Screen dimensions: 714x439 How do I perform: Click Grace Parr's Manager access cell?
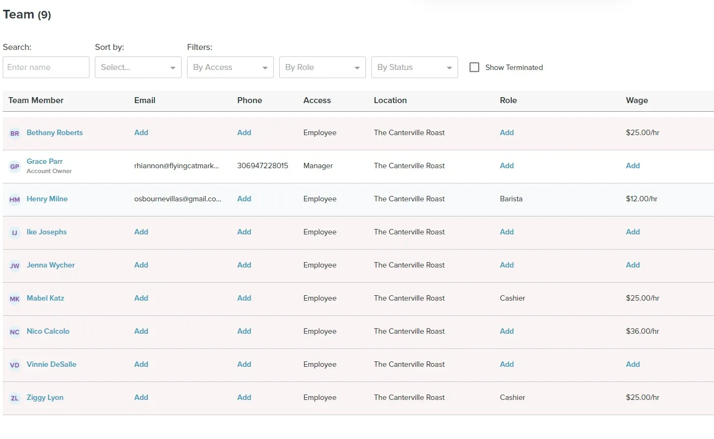coord(318,166)
